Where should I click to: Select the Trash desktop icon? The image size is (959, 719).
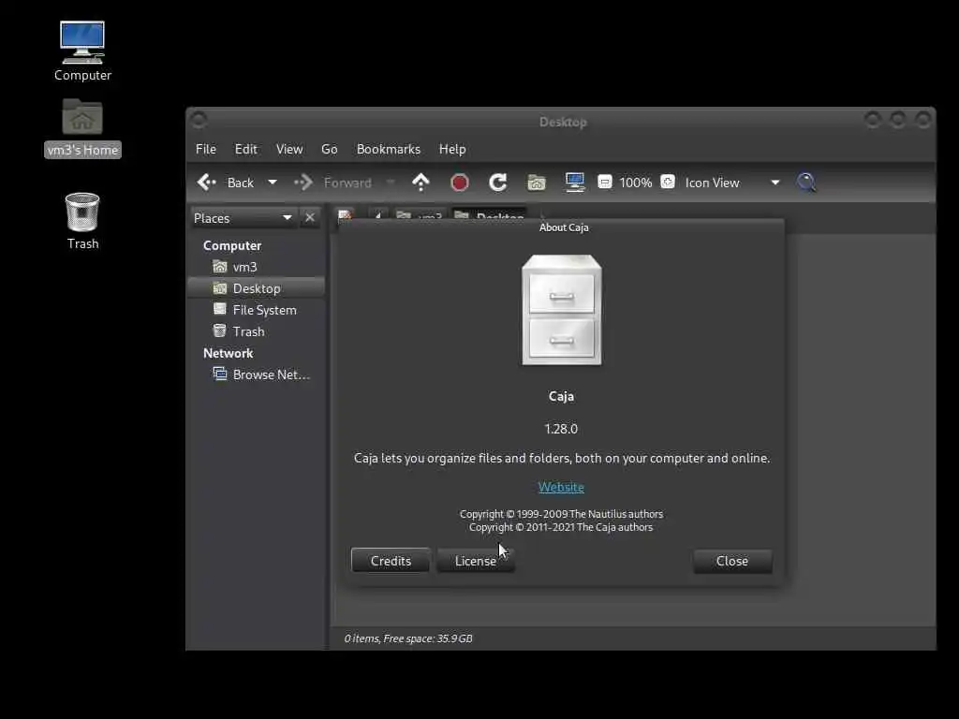(x=82, y=221)
